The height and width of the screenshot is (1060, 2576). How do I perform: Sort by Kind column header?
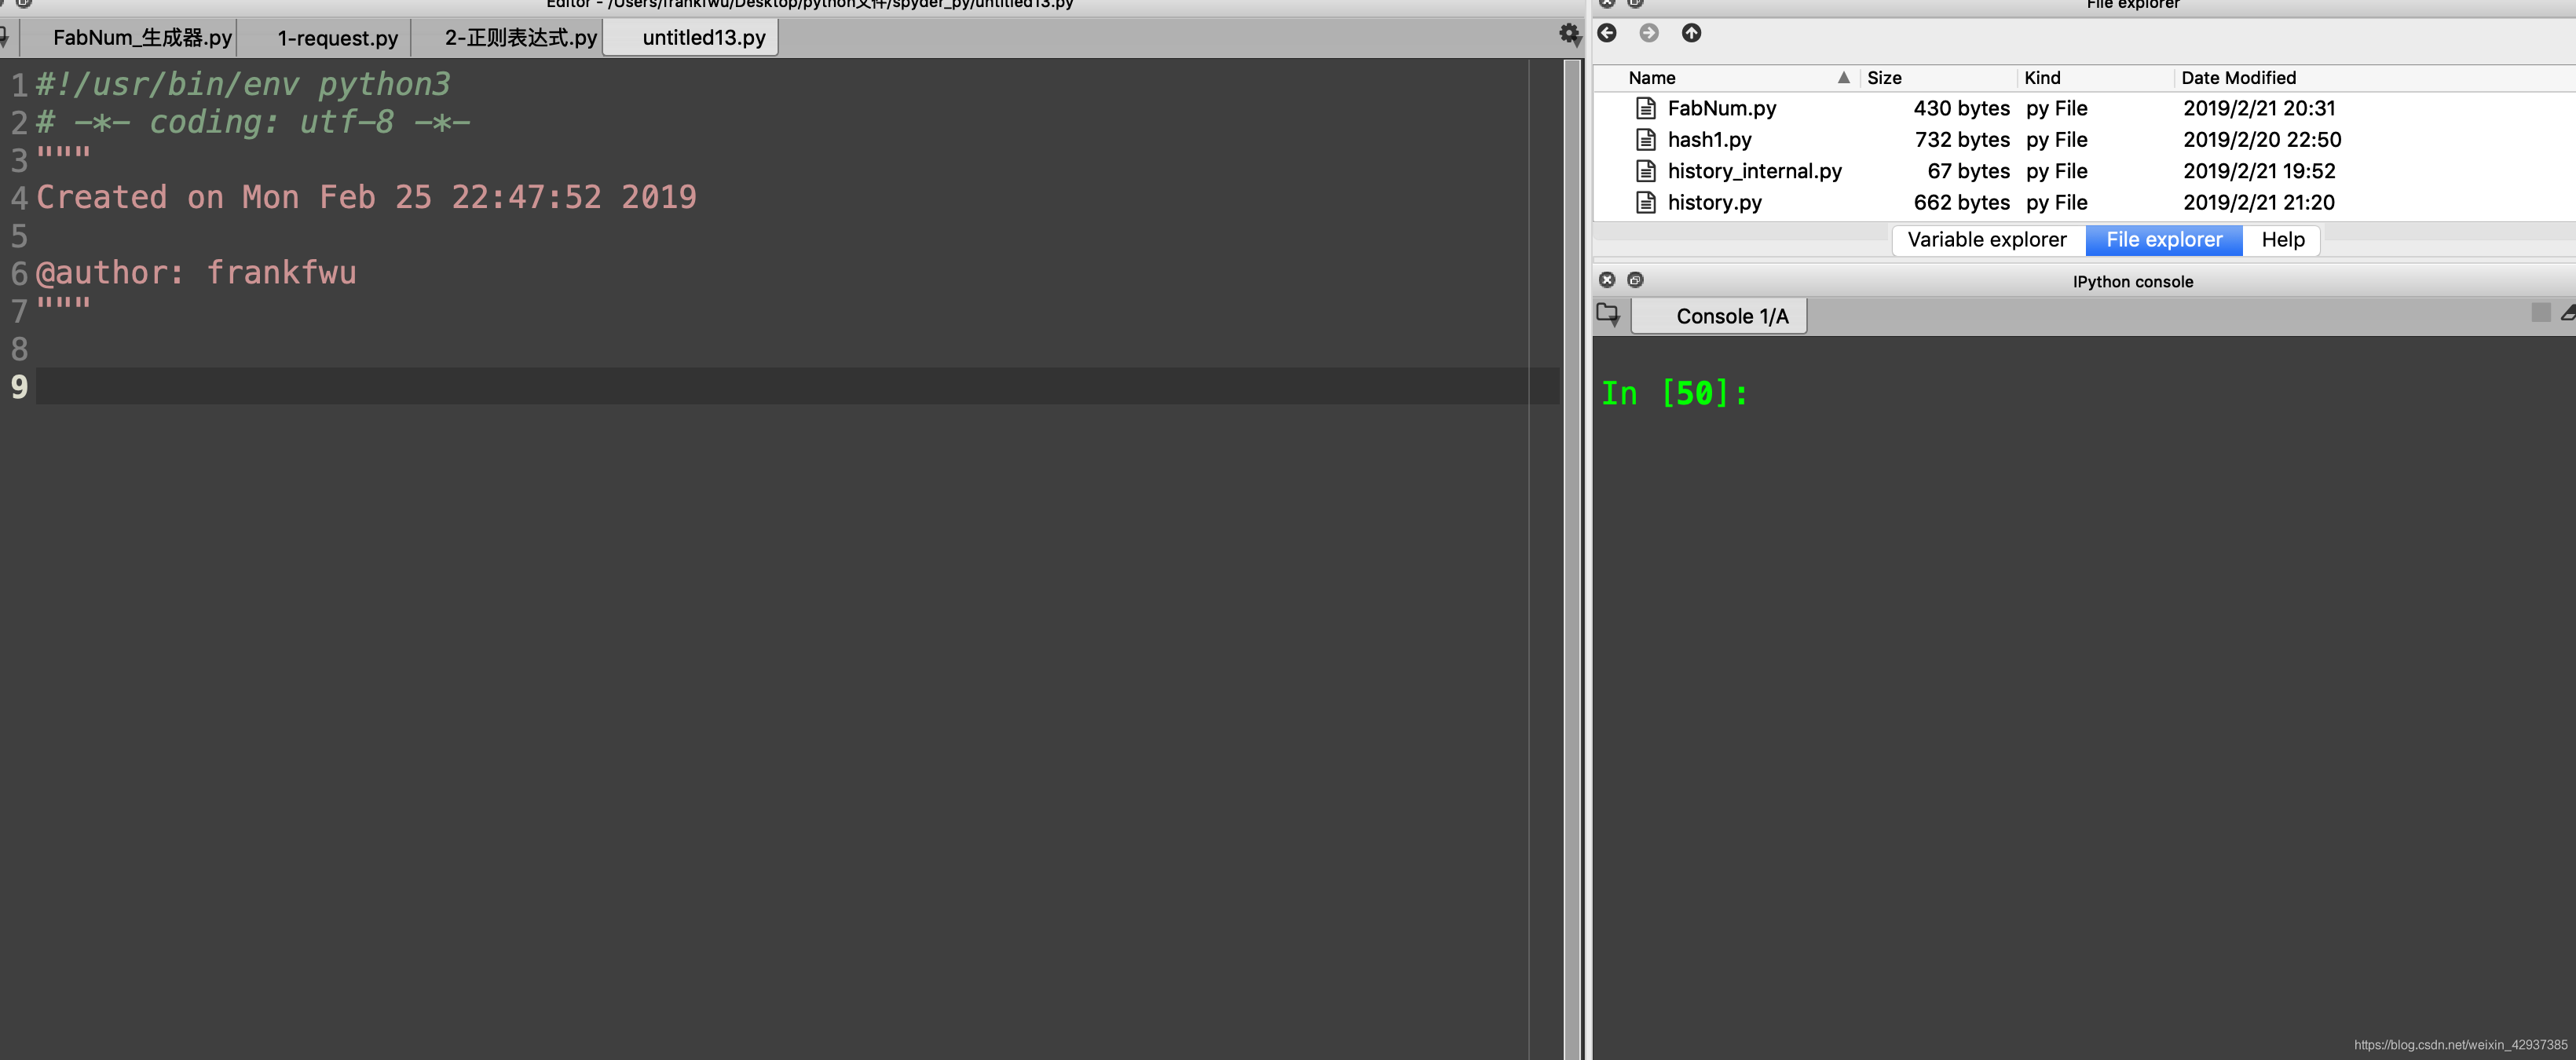(x=2096, y=78)
